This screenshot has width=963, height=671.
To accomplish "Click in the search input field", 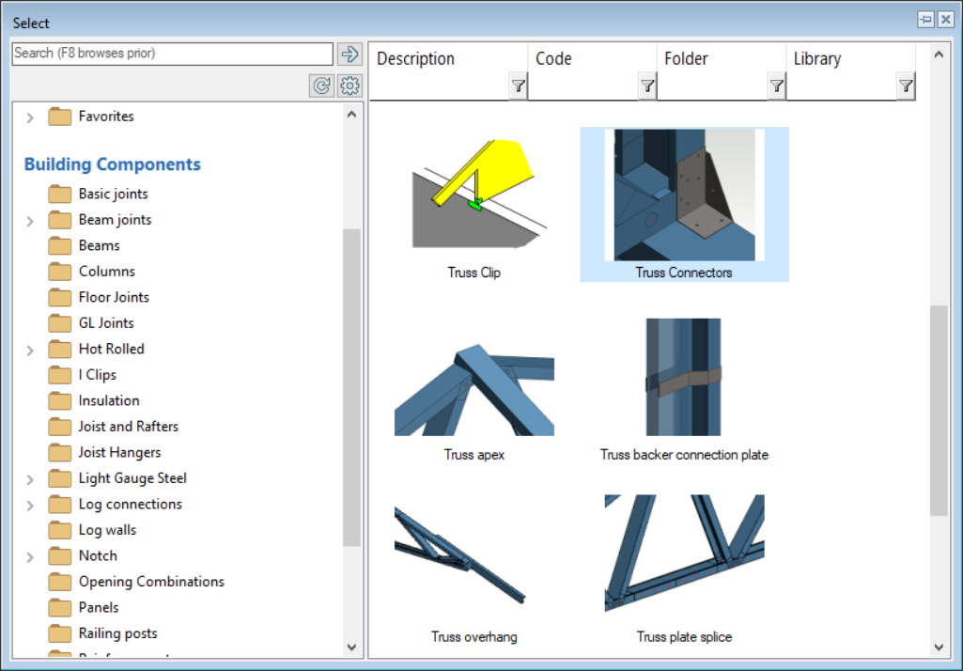I will (172, 54).
